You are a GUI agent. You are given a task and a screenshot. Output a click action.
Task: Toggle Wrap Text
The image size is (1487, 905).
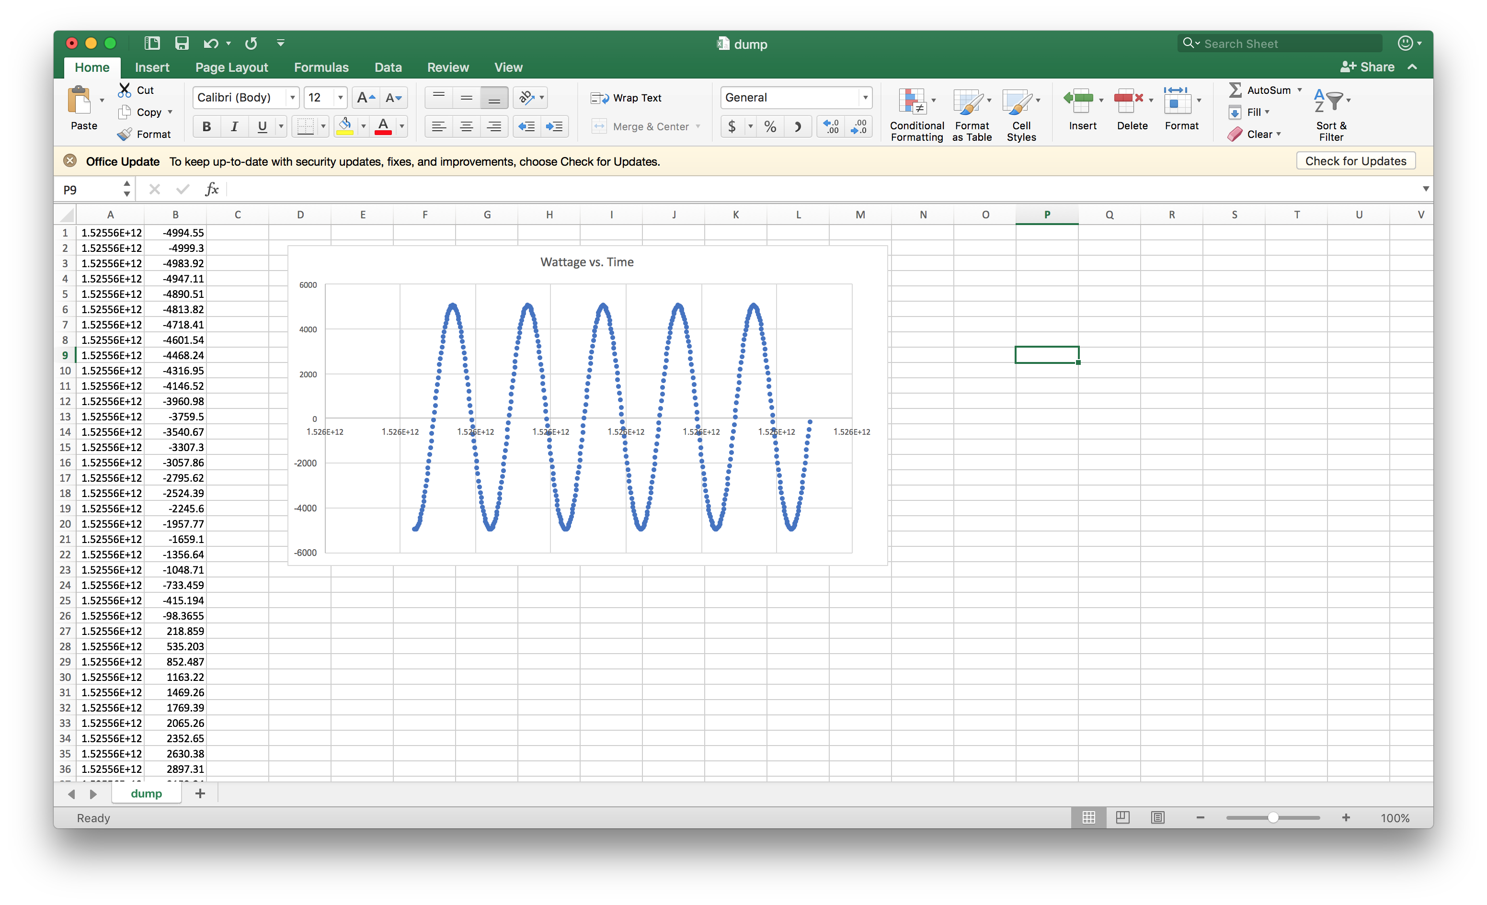click(626, 98)
